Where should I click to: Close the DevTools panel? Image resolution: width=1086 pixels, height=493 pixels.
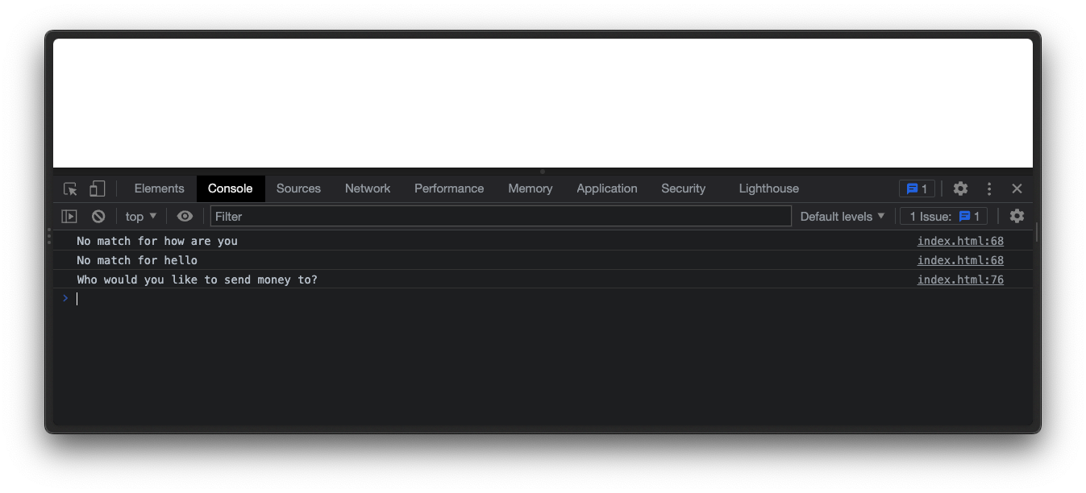point(1017,188)
